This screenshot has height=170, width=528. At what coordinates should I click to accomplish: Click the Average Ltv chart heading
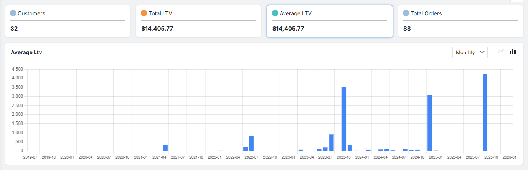click(26, 52)
